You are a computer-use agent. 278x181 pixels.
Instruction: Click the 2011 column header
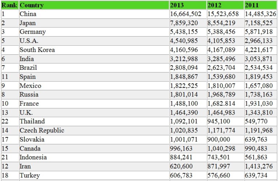click(252, 5)
